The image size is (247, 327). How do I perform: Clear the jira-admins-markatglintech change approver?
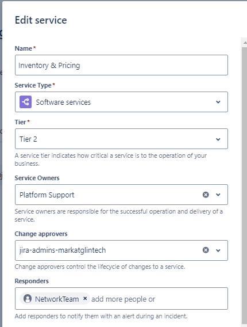click(x=206, y=250)
